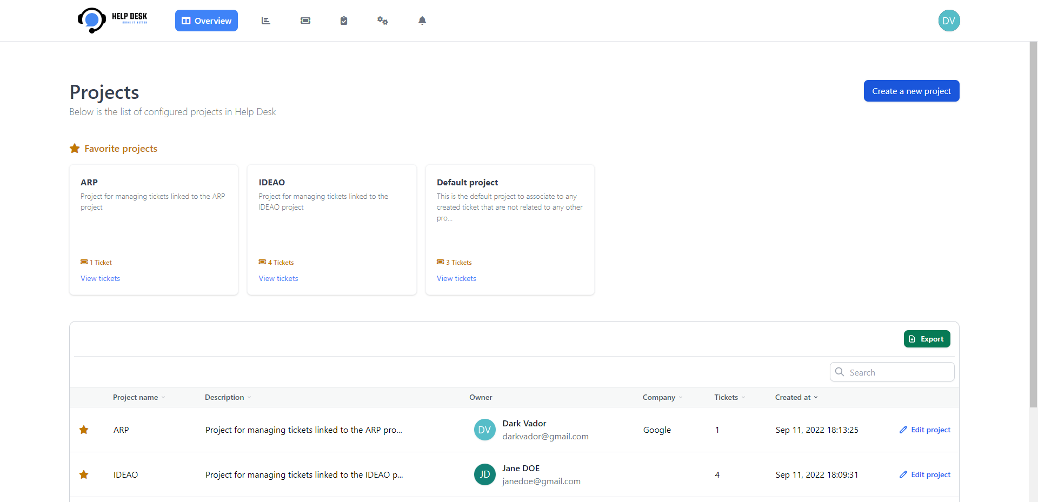Open the DV user avatar menu
The height and width of the screenshot is (502, 1038).
click(x=949, y=21)
